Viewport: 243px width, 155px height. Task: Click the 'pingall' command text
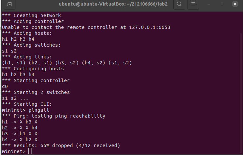(39, 110)
